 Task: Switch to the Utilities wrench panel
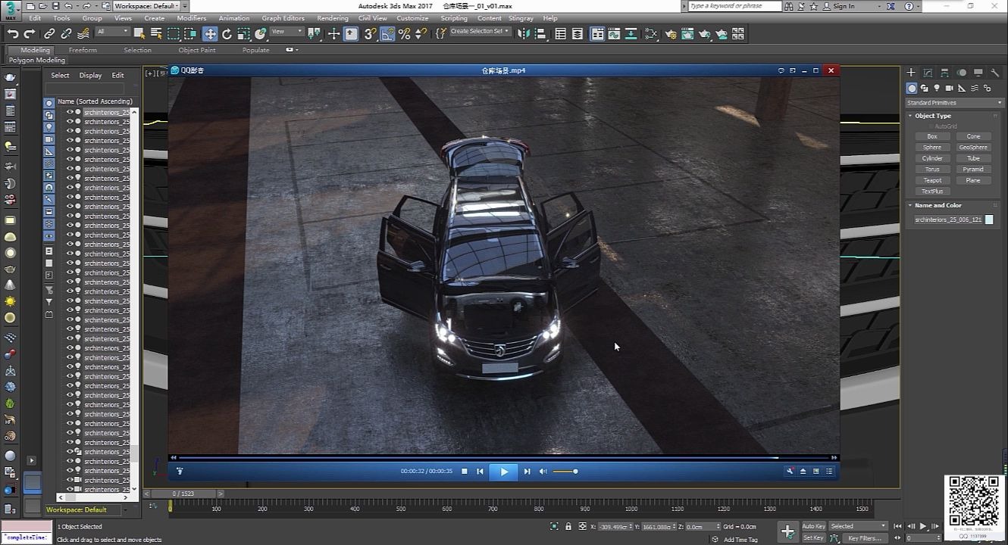pyautogui.click(x=995, y=73)
